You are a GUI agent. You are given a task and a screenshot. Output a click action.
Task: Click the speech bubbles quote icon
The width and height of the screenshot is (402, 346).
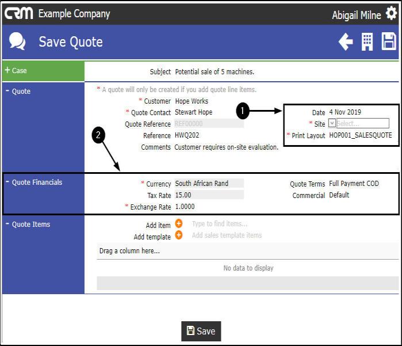[x=17, y=41]
